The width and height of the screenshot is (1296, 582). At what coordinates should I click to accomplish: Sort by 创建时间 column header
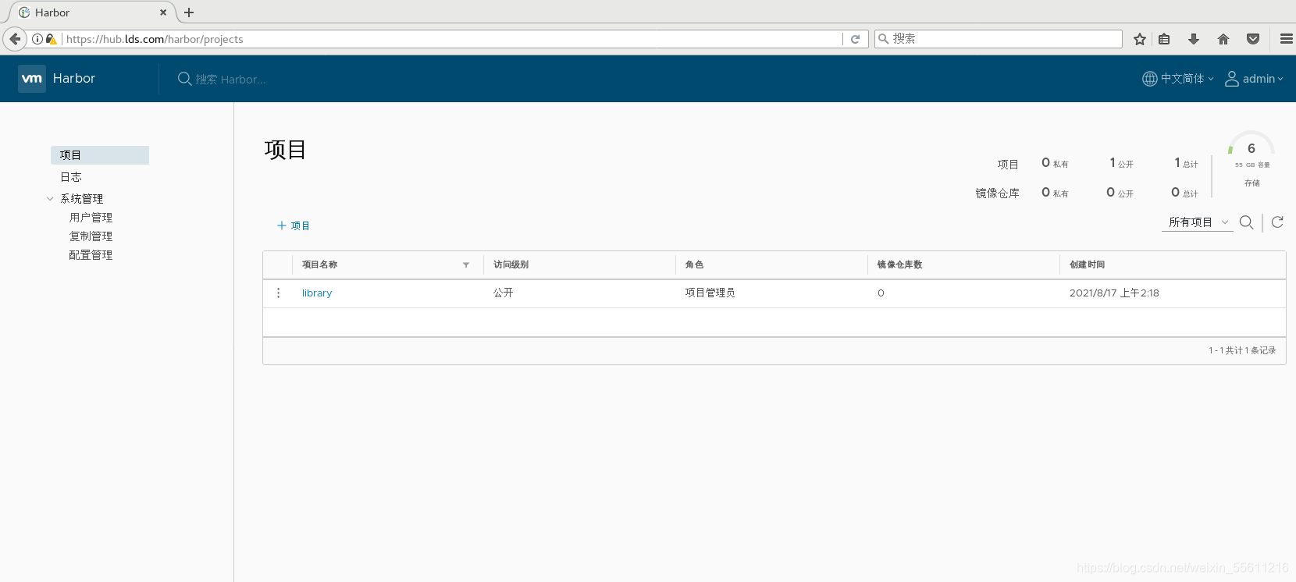tap(1088, 265)
